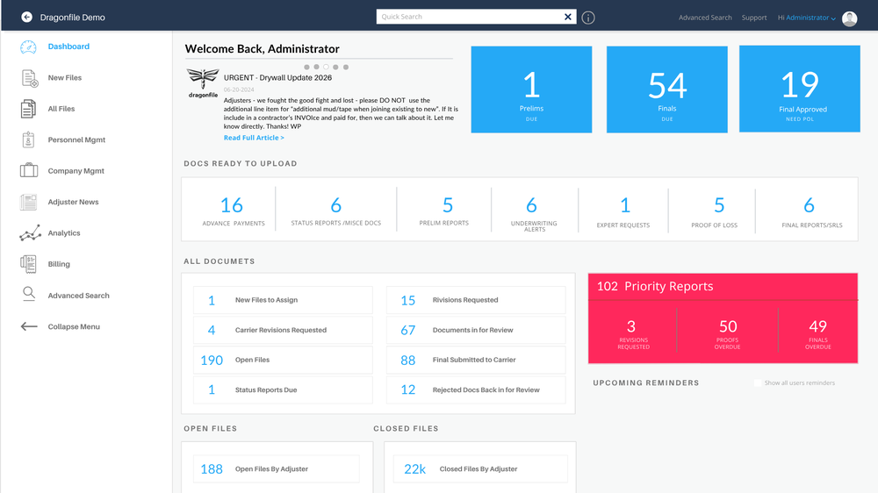The width and height of the screenshot is (878, 493).
Task: Click the Collapse Menu arrow icon
Action: pyautogui.click(x=29, y=326)
